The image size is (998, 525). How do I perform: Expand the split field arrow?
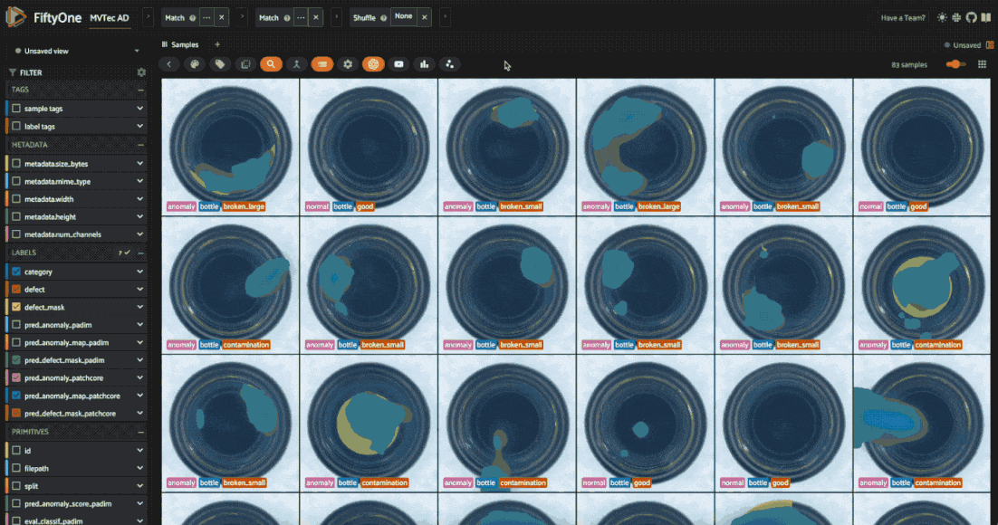(139, 486)
